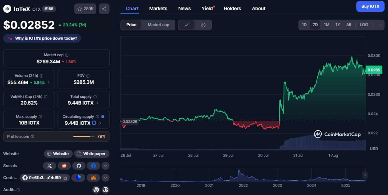This screenshot has height=195, width=388.
Task: Click Total supply info icon
Action: [95, 97]
